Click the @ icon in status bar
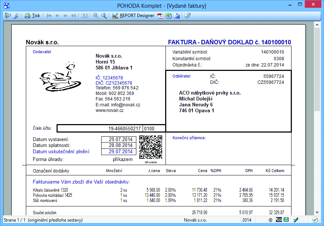The width and height of the screenshot is (324, 226). (270, 220)
